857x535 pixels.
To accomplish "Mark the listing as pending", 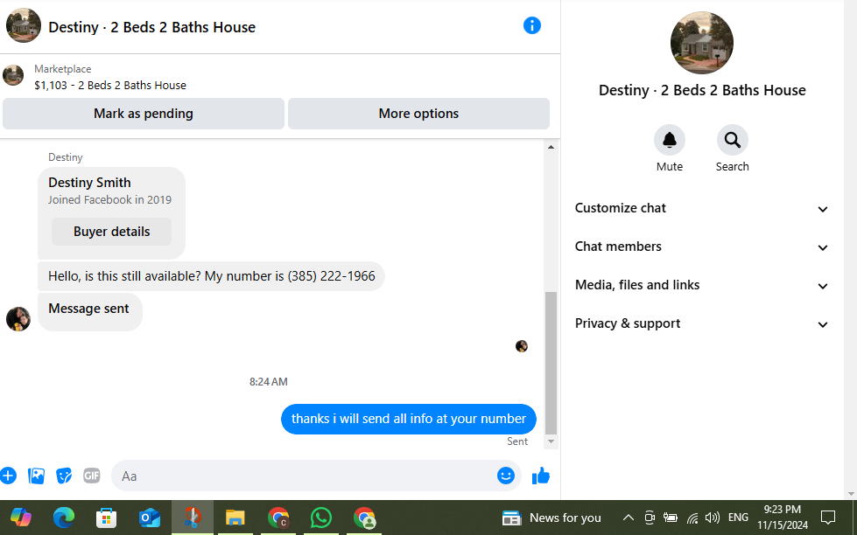I will tap(144, 114).
